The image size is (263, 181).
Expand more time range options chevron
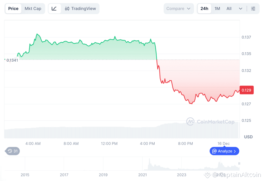(241, 8)
